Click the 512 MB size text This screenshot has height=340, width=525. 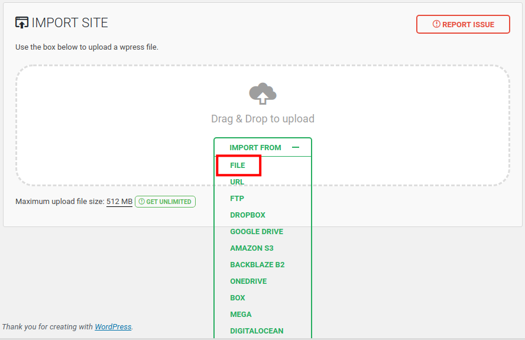(119, 202)
